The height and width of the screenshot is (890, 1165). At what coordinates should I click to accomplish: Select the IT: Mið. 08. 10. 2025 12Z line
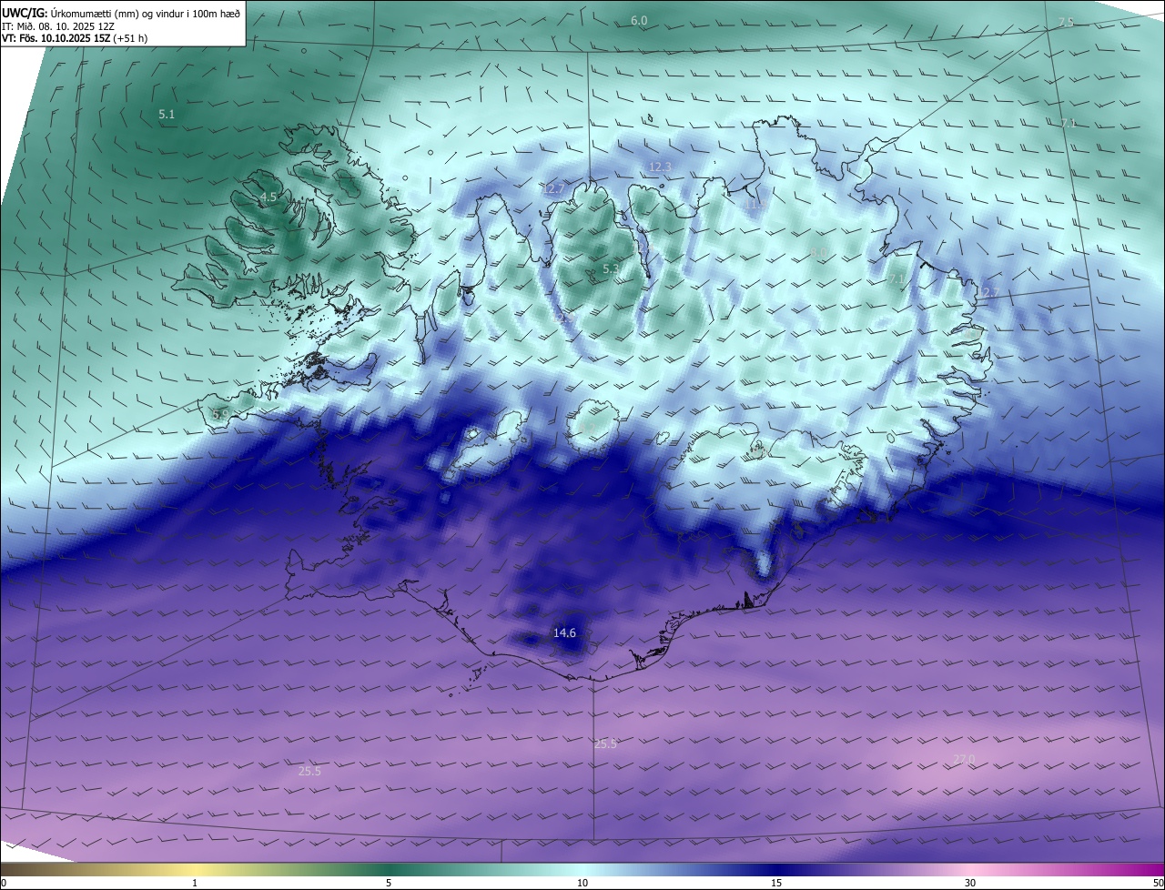(60, 25)
